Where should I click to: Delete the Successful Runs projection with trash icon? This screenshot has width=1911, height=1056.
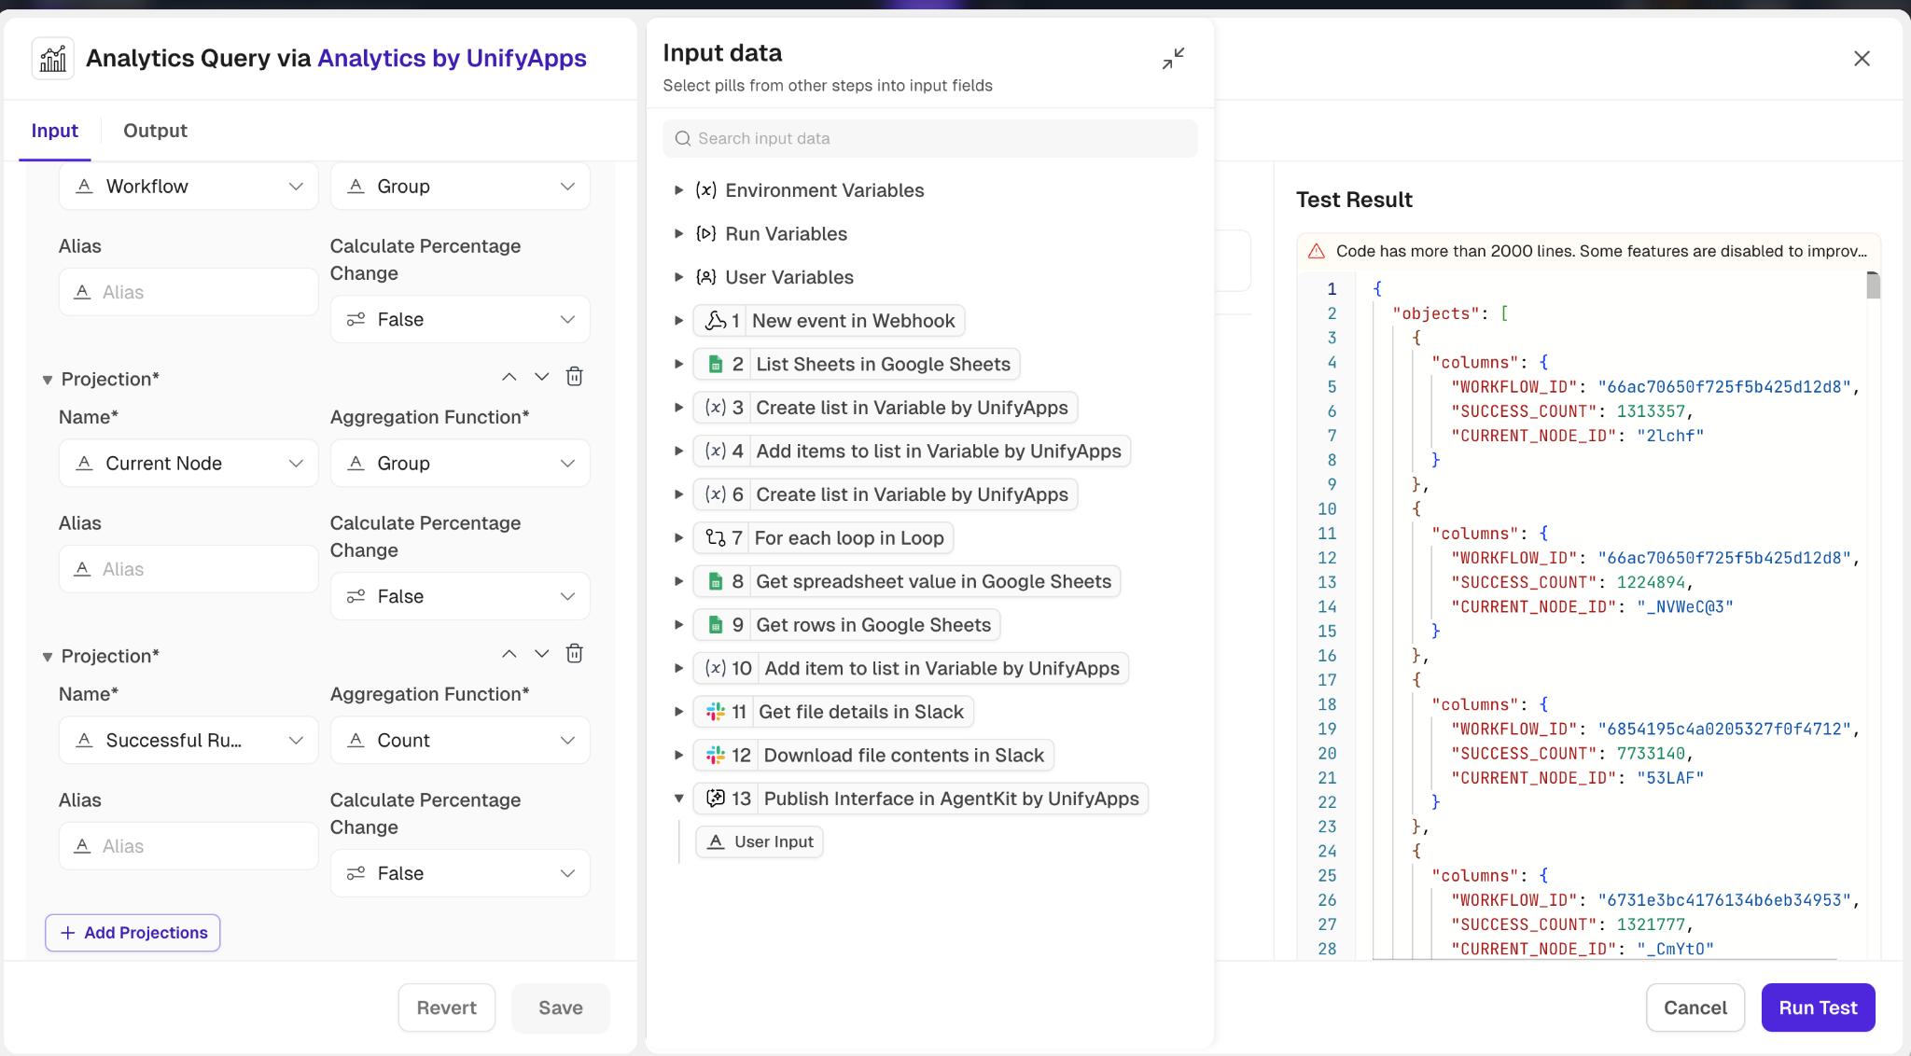click(575, 654)
